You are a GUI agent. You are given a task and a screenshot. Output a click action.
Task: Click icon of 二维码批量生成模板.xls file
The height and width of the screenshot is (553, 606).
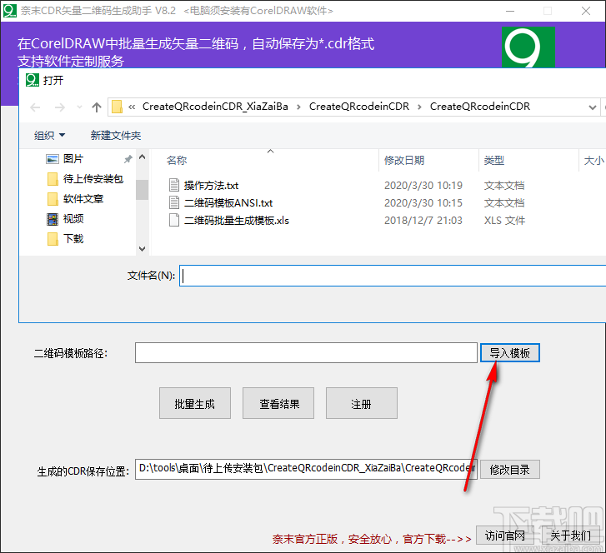tap(174, 220)
